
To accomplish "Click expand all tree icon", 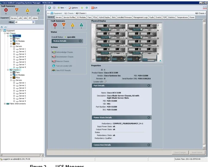I will [x=2, y=27].
